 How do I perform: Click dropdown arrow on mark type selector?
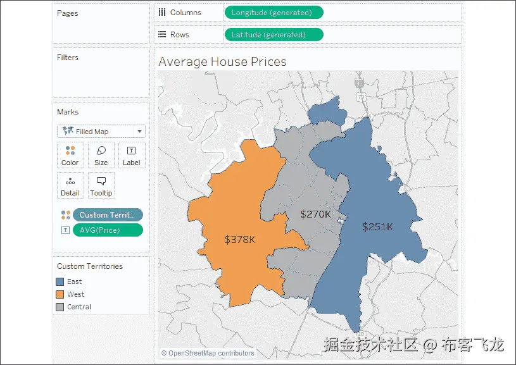coord(139,132)
